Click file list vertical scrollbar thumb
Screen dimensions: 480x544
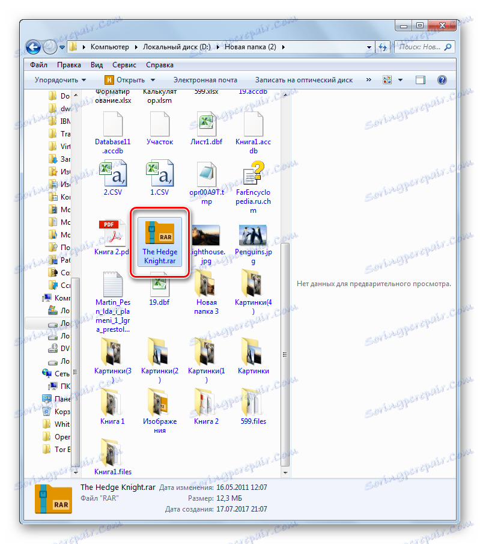coord(285,355)
